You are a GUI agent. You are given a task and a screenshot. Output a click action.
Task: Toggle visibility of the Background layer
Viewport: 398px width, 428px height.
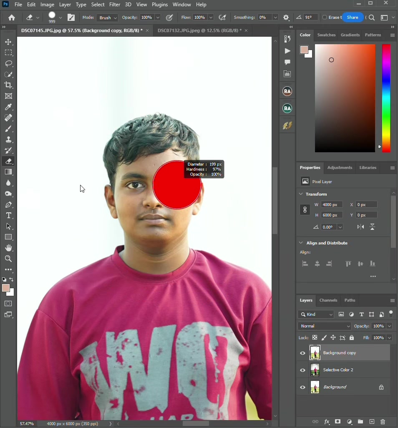point(303,388)
